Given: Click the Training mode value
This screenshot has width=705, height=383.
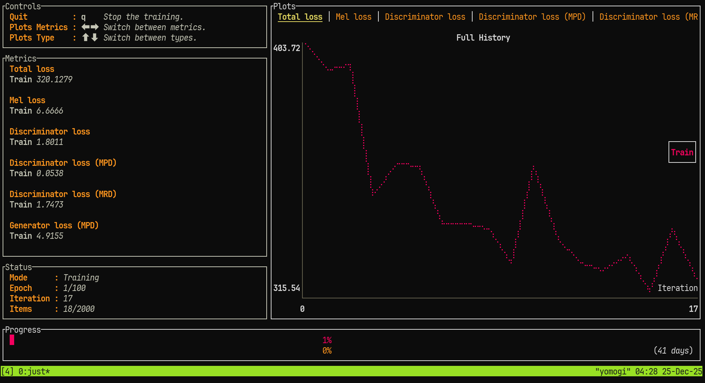Looking at the screenshot, I should [81, 278].
